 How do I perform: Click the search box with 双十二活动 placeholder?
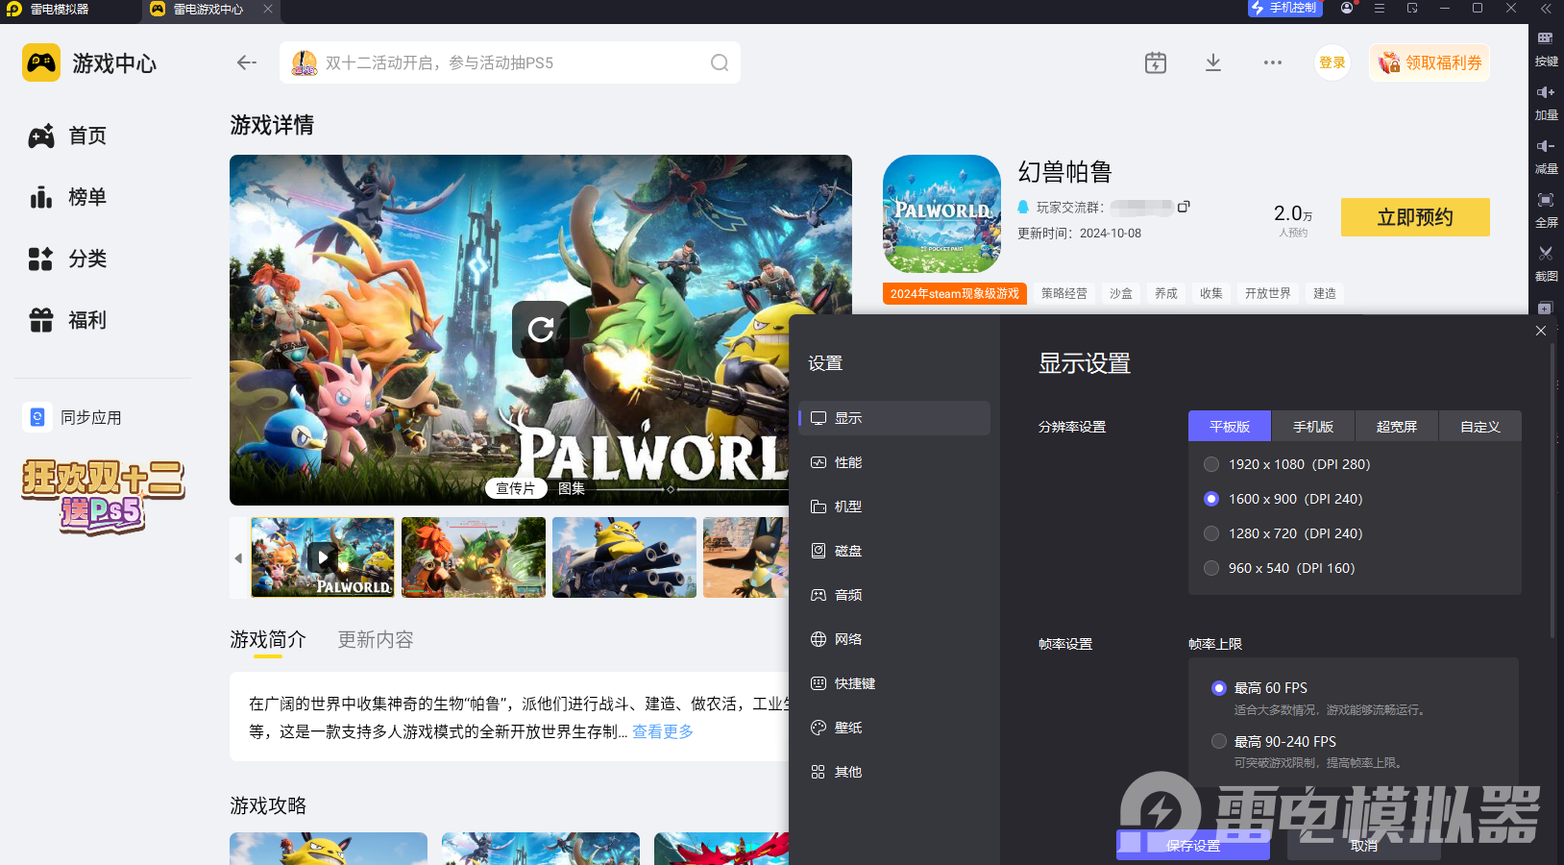[x=510, y=62]
